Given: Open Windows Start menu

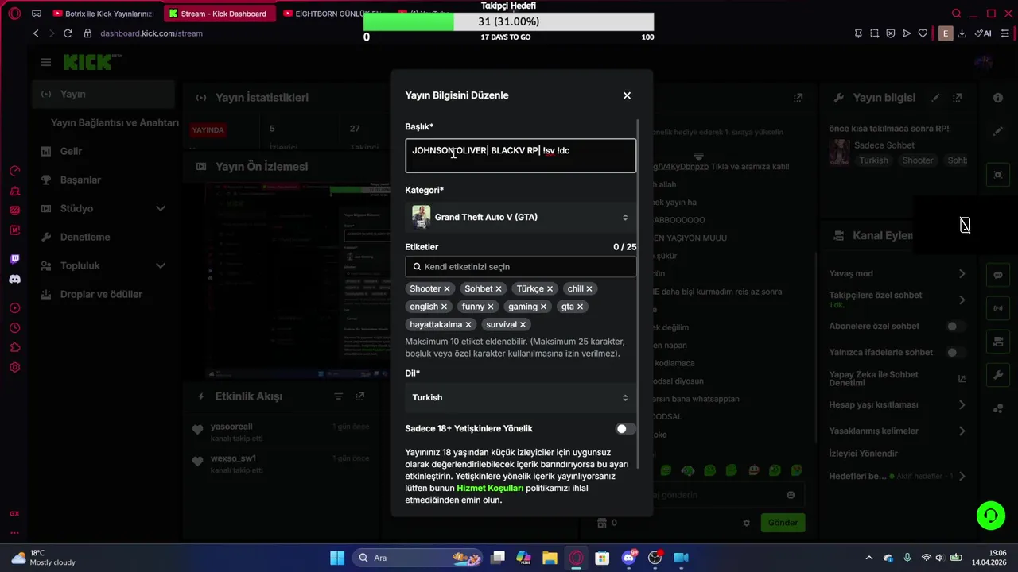Looking at the screenshot, I should click(x=337, y=558).
